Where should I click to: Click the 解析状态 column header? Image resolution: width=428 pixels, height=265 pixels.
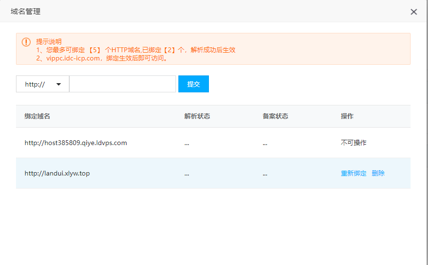[197, 117]
